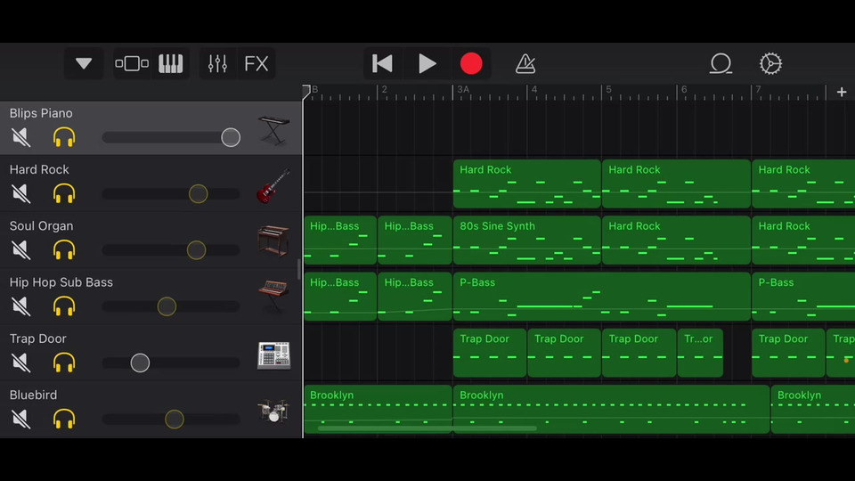Image resolution: width=855 pixels, height=481 pixels.
Task: Select the Soul Organ instrument icon
Action: 273,240
